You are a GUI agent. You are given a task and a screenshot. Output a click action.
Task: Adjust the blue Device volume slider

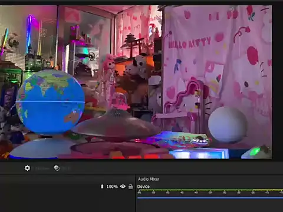click(210, 198)
